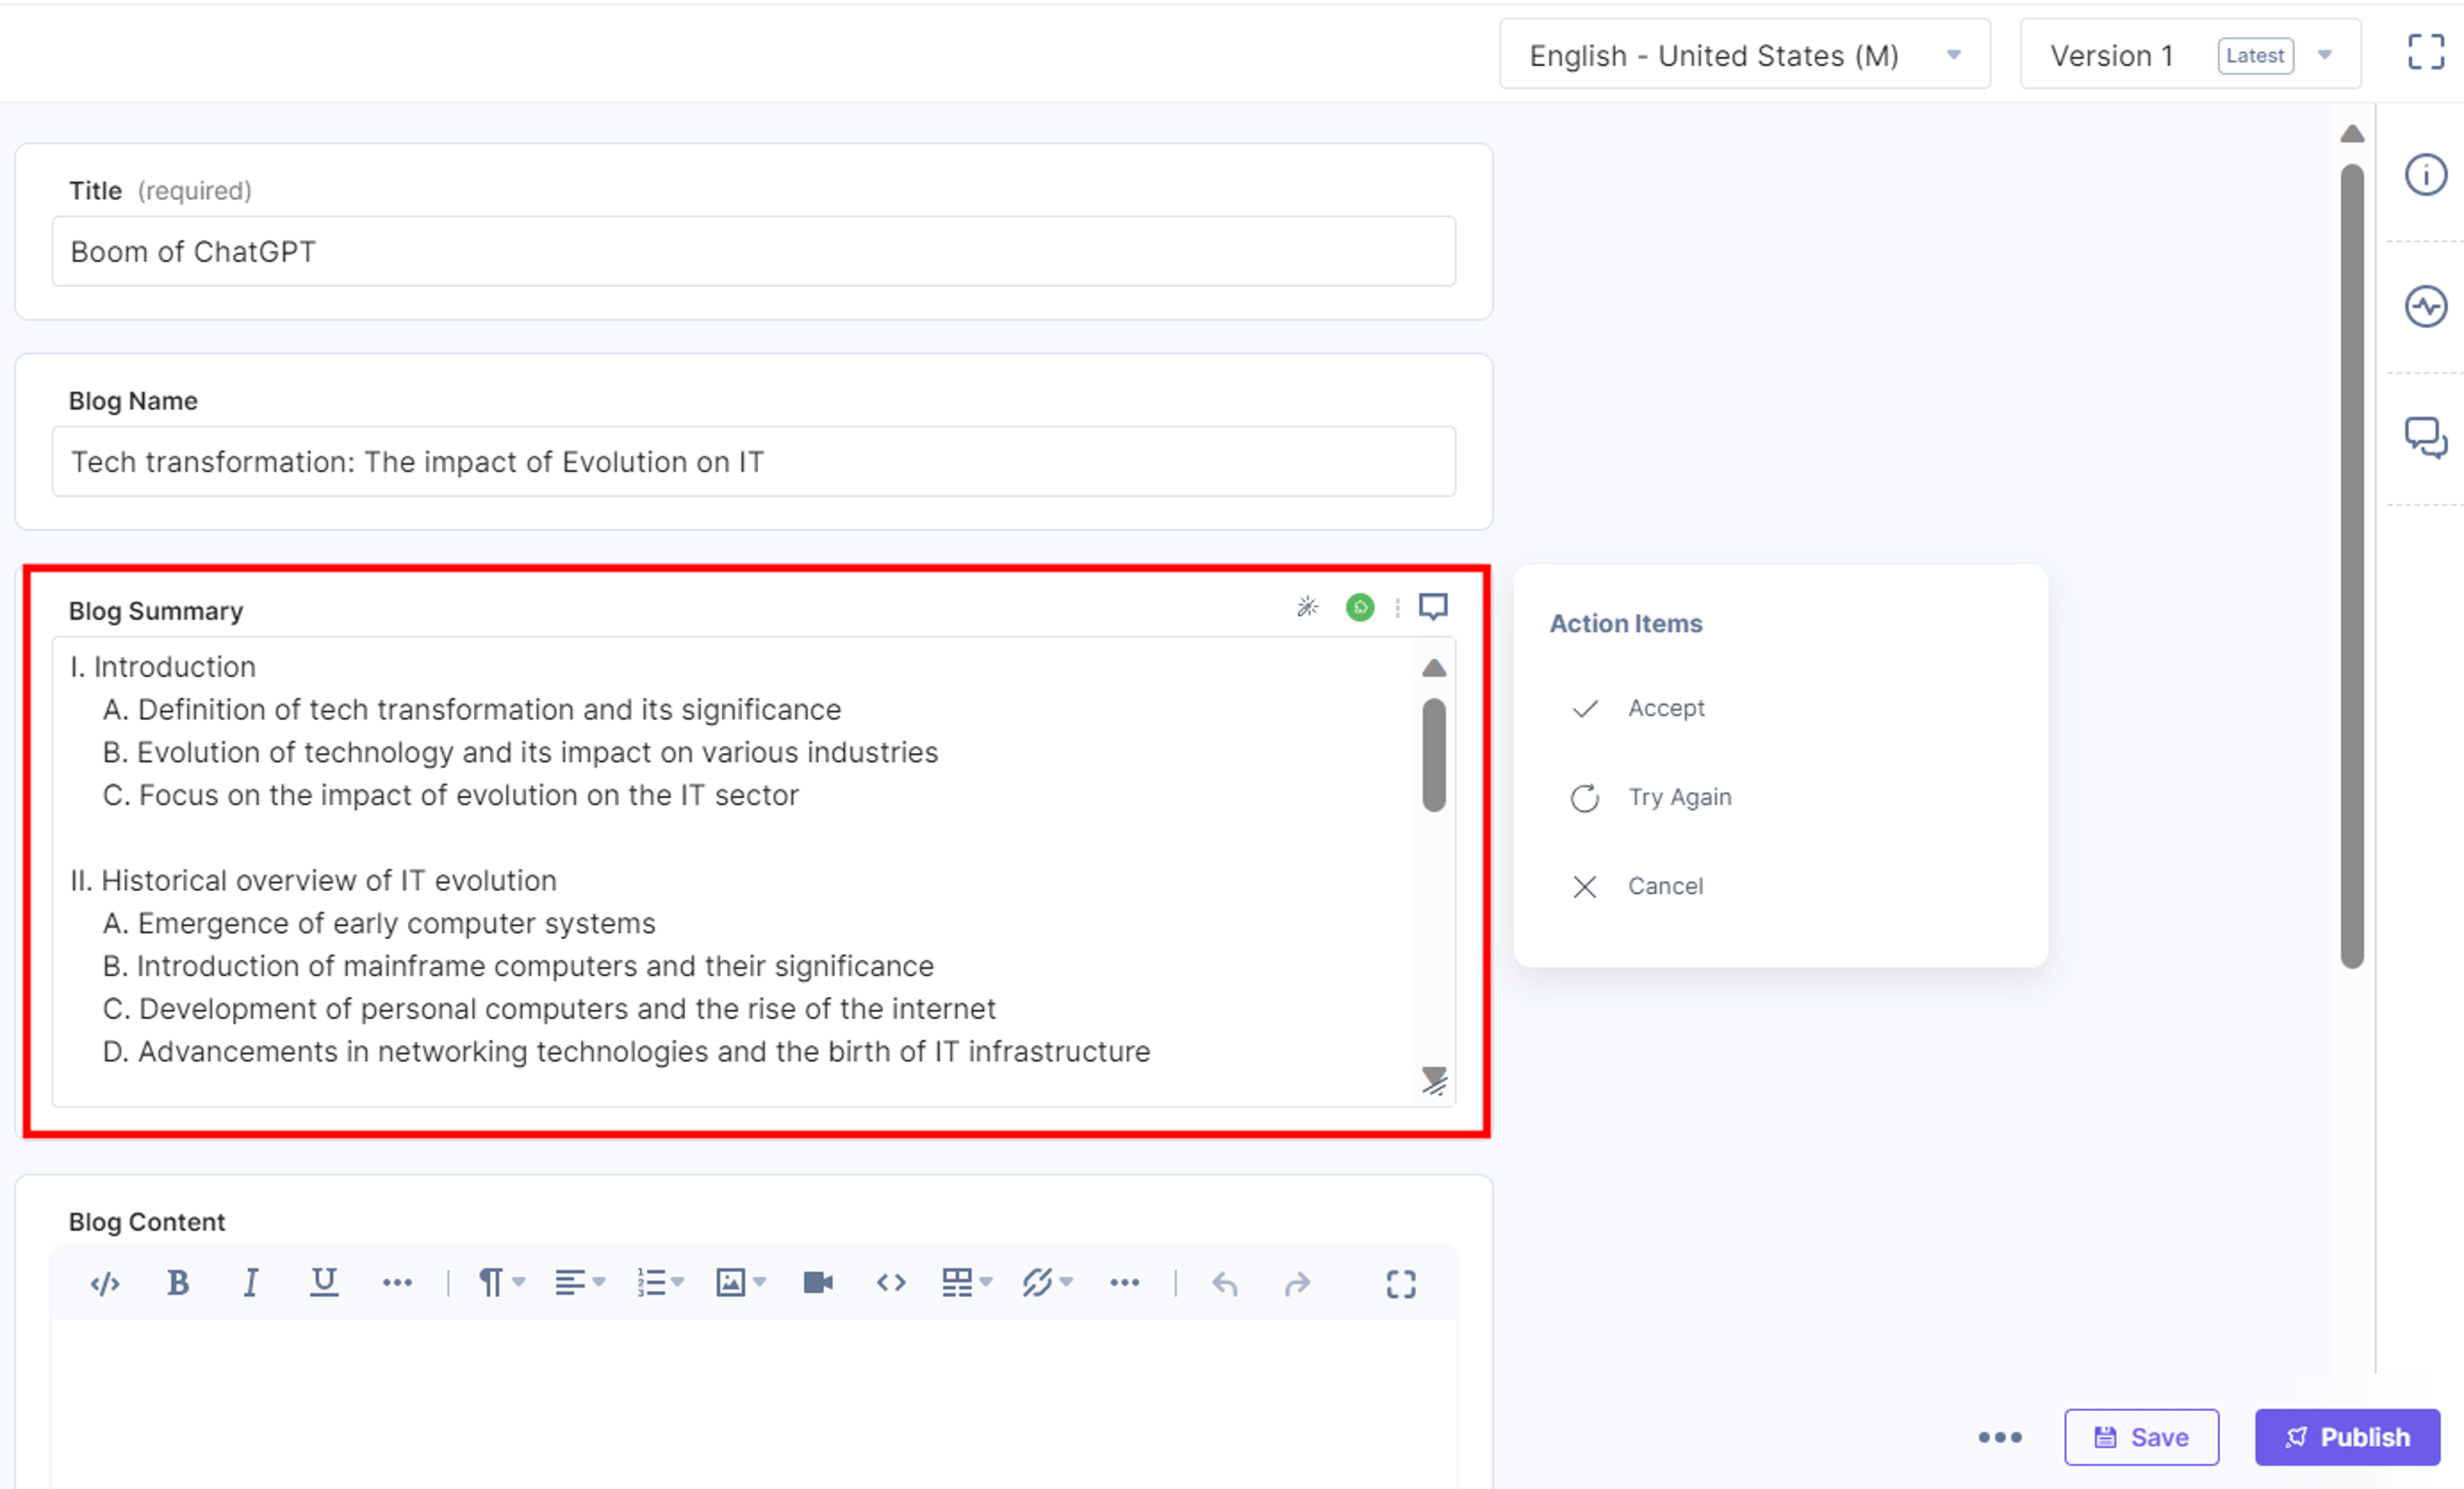Open the insert link dropdown
The width and height of the screenshot is (2464, 1489).
pos(1047,1283)
